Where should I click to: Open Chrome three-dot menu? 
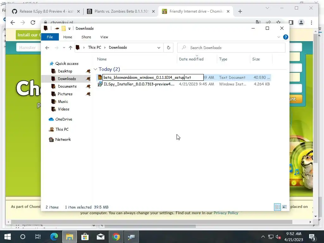pos(311,22)
